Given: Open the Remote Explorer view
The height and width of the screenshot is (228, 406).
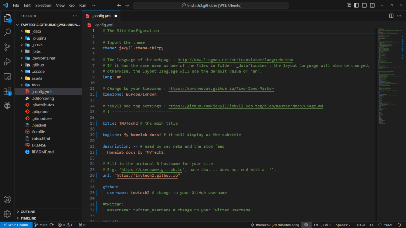Looking at the screenshot, I should pyautogui.click(x=7, y=76).
